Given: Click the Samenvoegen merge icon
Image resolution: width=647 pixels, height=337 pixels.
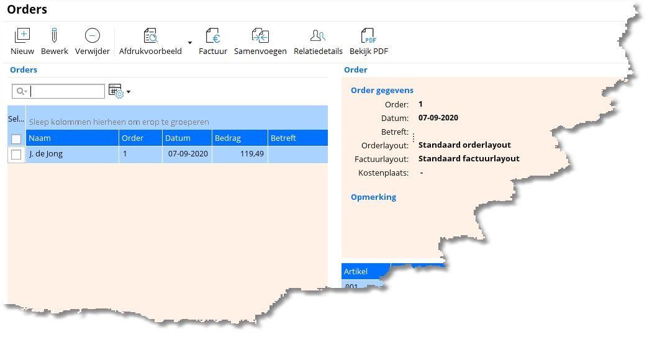Looking at the screenshot, I should point(260,36).
